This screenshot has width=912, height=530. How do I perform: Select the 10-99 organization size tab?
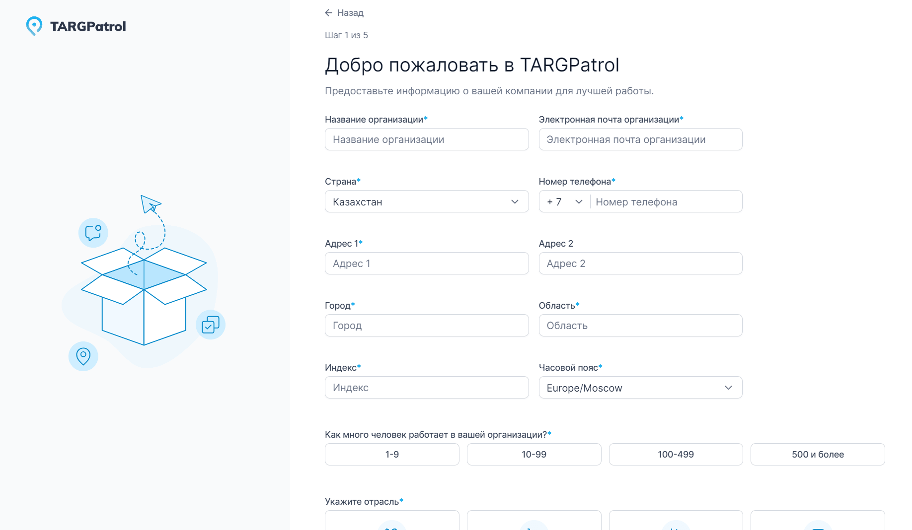pos(533,454)
